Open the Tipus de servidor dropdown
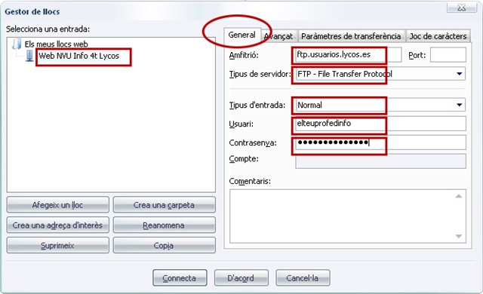The height and width of the screenshot is (294, 483). (380, 74)
